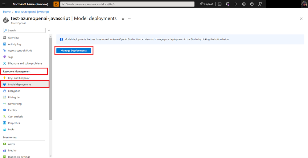Pin resource with the favorite star
The width and height of the screenshot is (308, 158).
[x=123, y=19]
